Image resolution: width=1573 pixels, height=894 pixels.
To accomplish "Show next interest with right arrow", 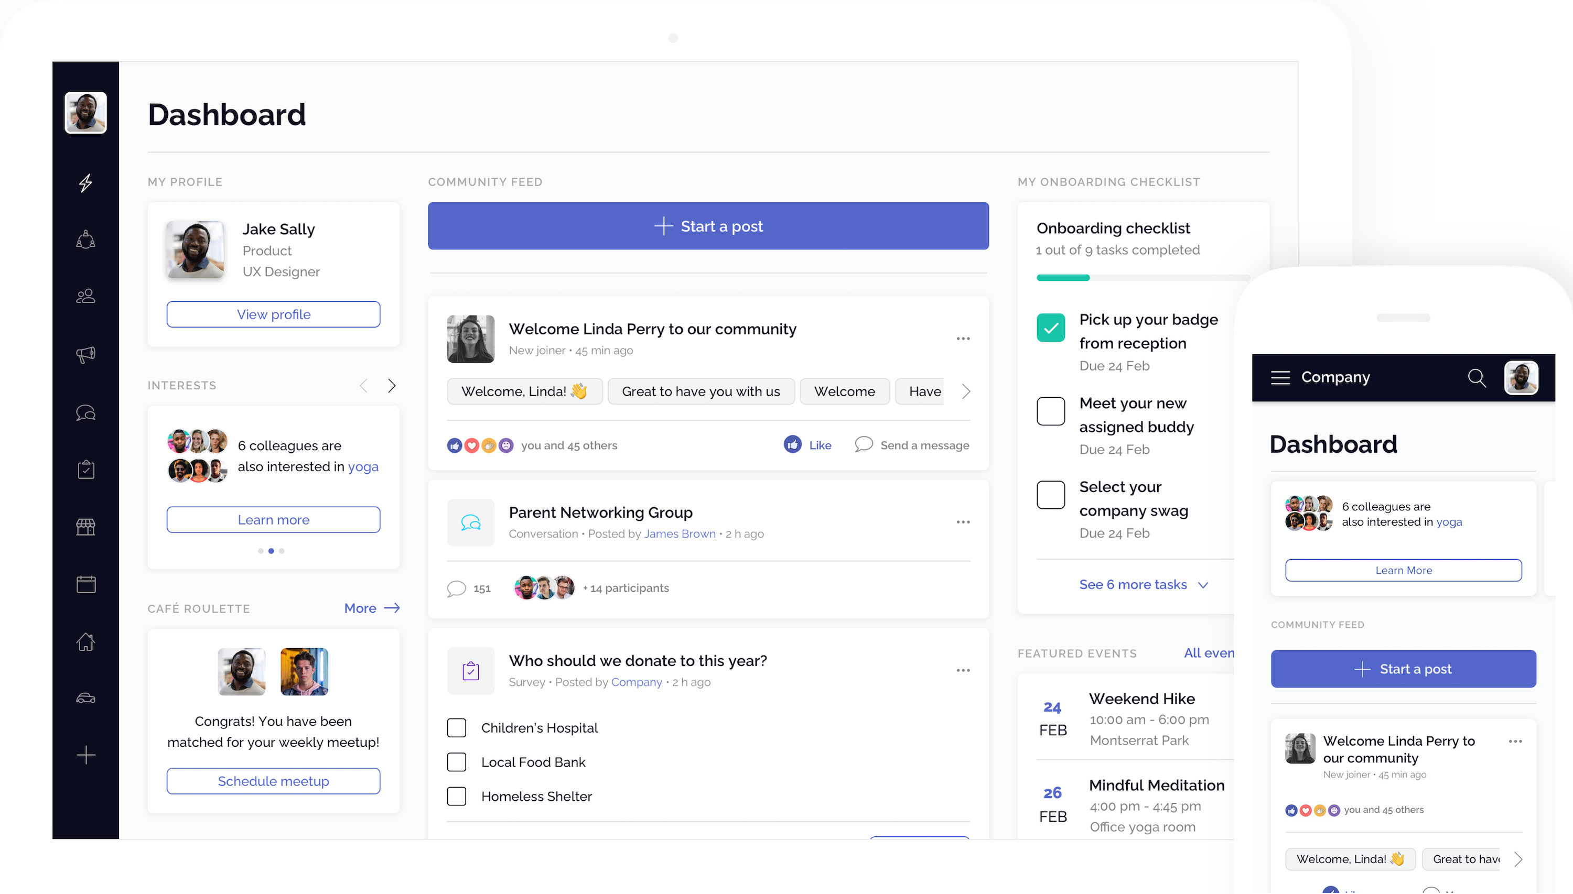I will [x=392, y=386].
